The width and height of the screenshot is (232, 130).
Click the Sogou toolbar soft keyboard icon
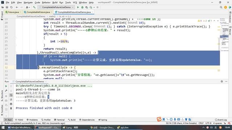[x=179, y=120]
